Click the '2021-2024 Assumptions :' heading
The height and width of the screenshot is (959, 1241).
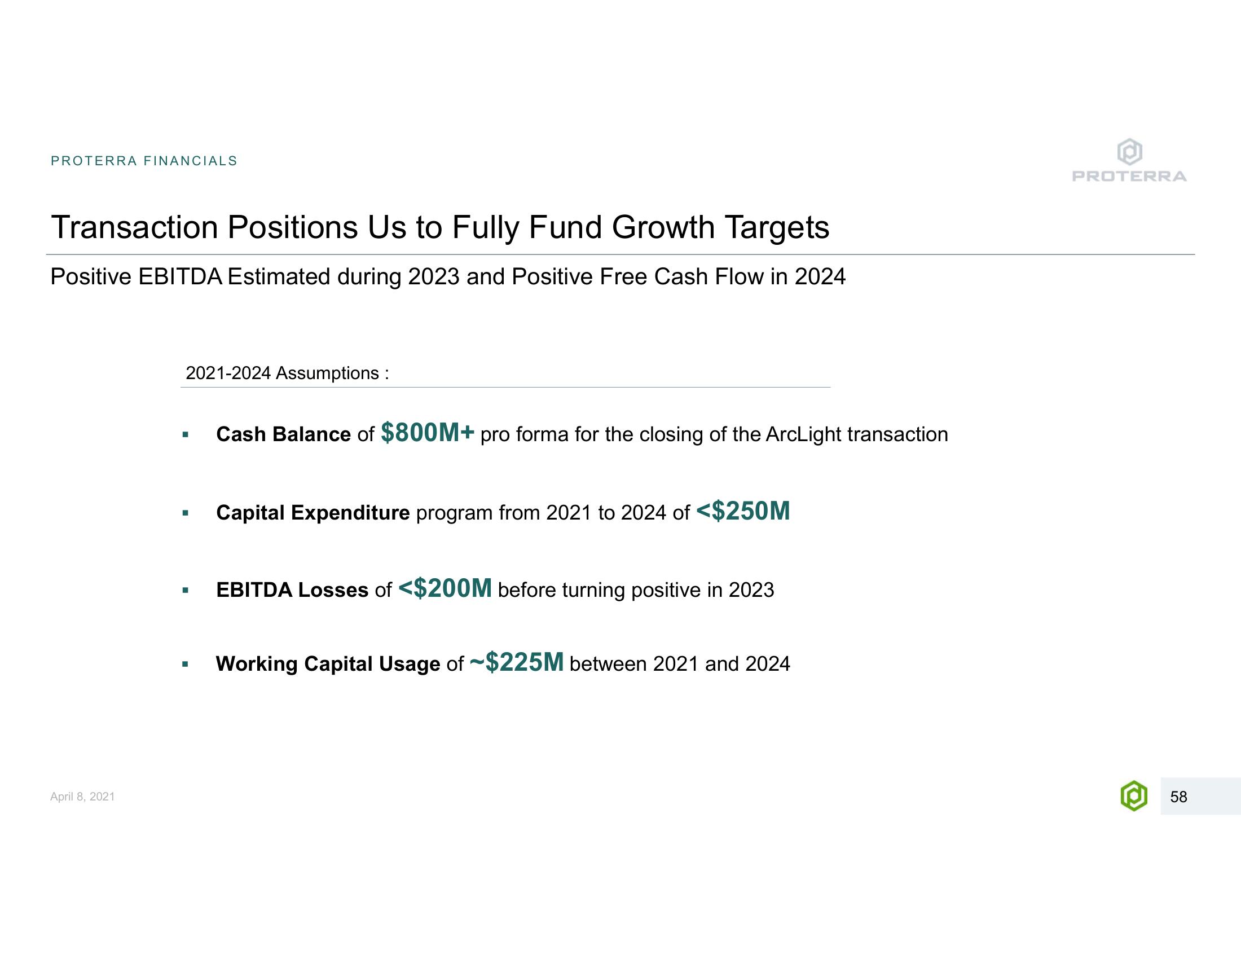(x=288, y=373)
